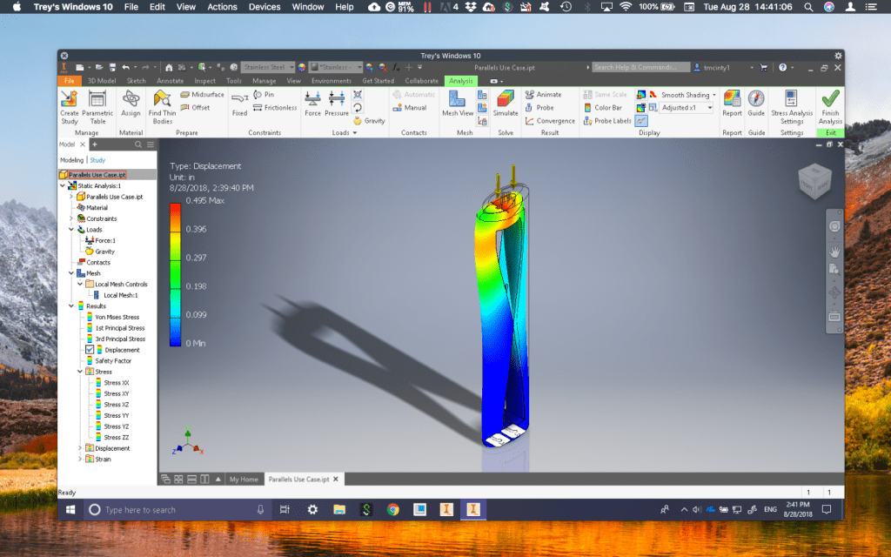Screen dimensions: 891x557
Task: Switch to Modeling browser view
Action: (x=71, y=160)
